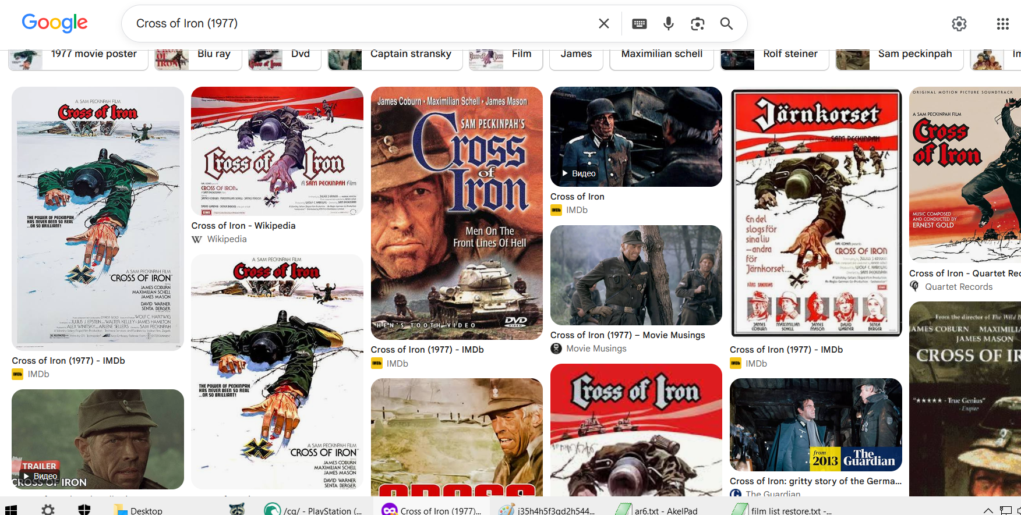Click IMDb favicon under the officer video

[556, 210]
